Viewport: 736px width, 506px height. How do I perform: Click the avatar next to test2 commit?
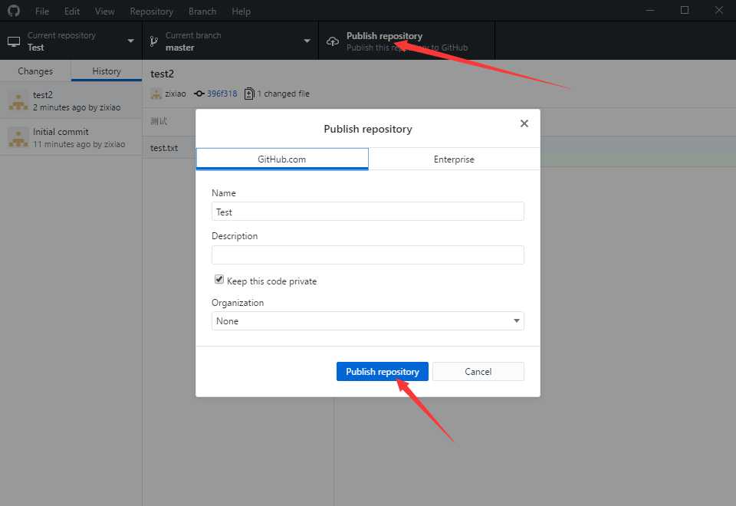coord(18,101)
